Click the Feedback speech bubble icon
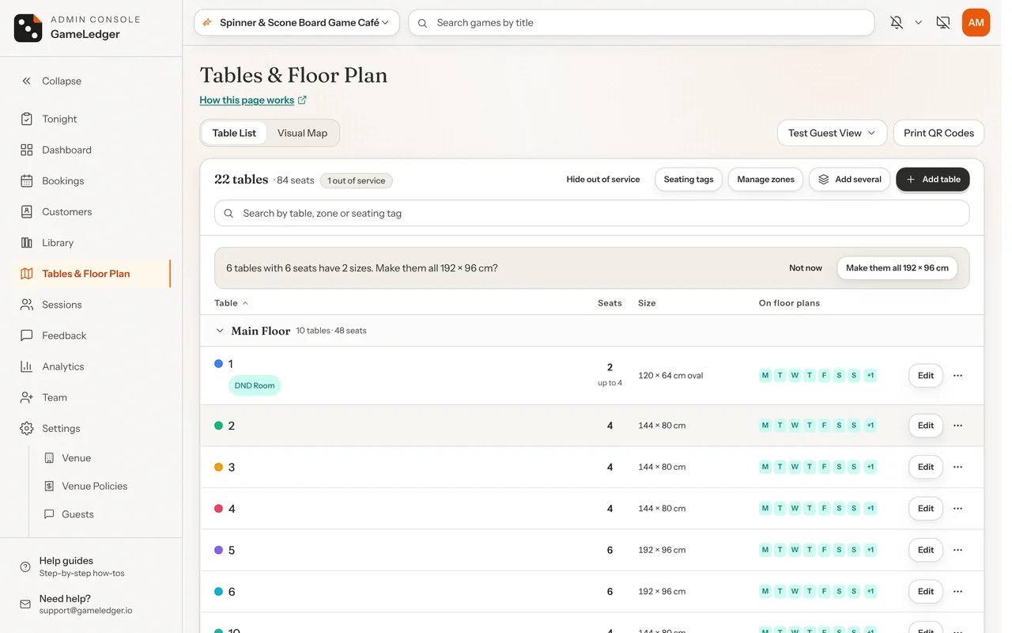The height and width of the screenshot is (633, 1012). click(x=27, y=335)
